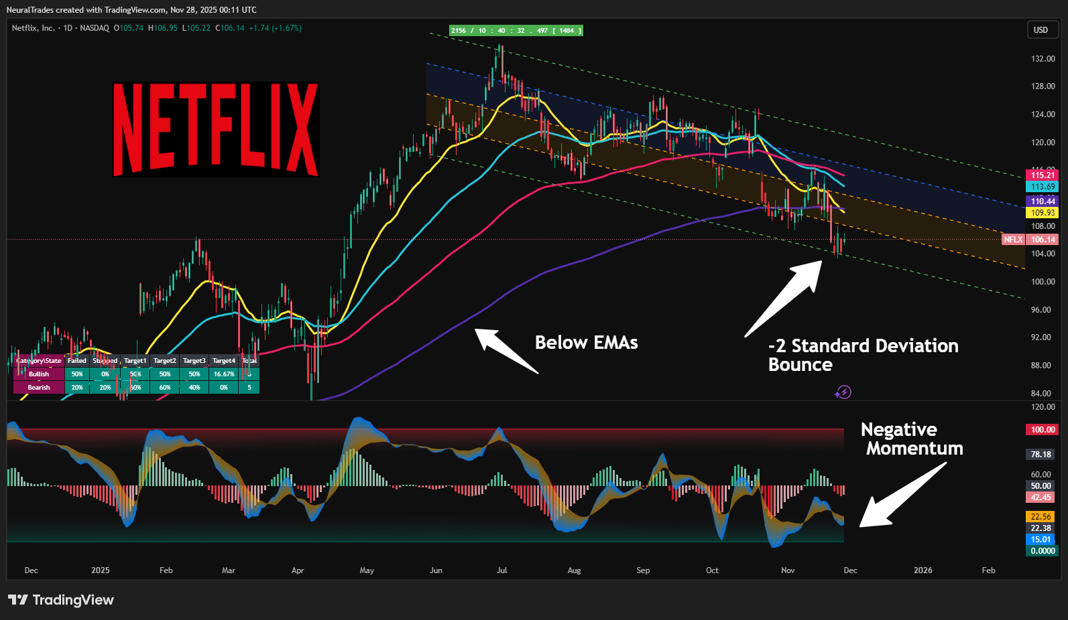Select the cyan 113.69 EMA price label

pyautogui.click(x=1043, y=187)
